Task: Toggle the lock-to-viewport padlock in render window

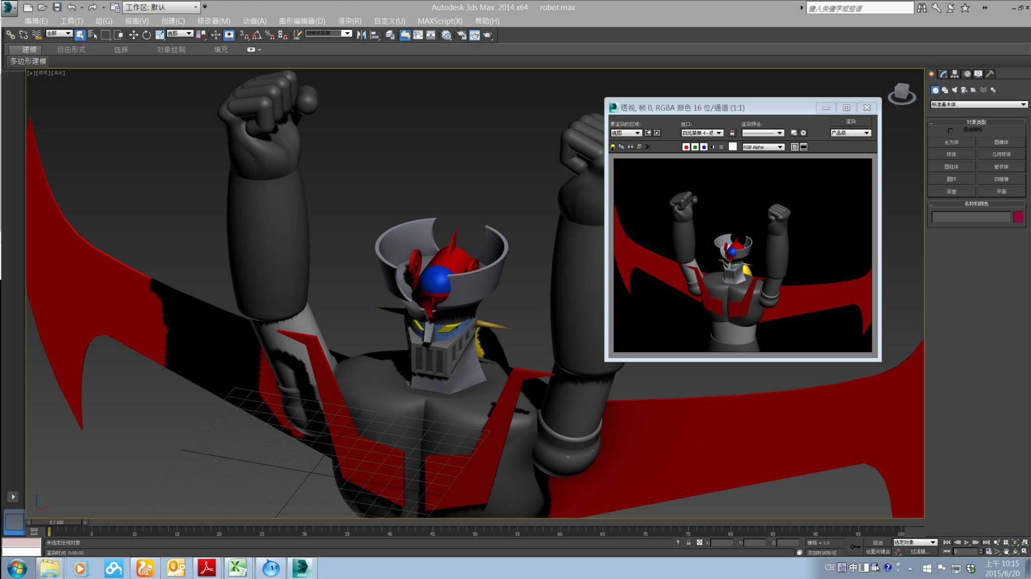Action: point(732,133)
